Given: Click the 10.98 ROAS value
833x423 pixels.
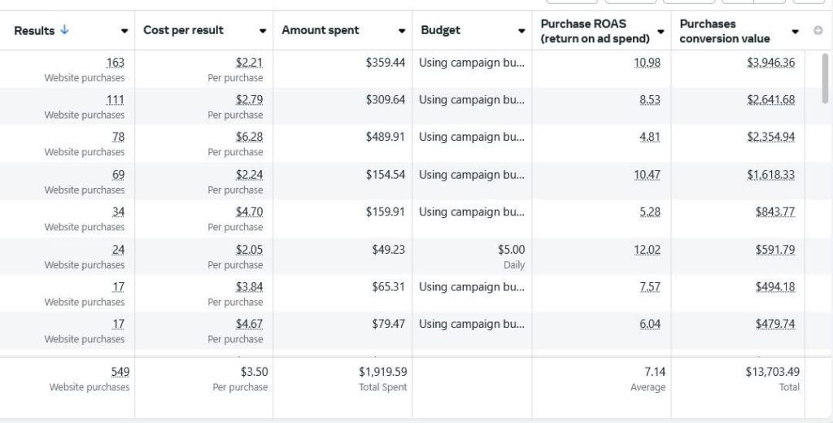Looking at the screenshot, I should pos(647,63).
